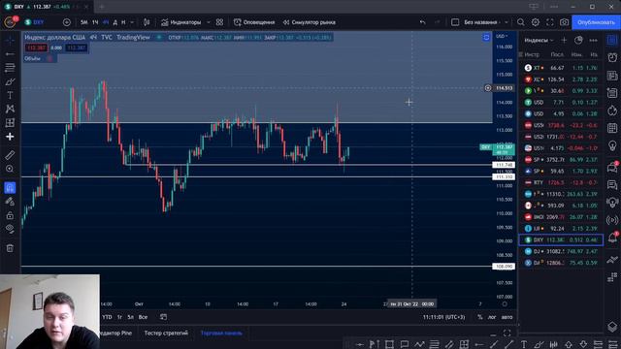Viewport: 621px width, 349px height.
Task: Expand the Без названия layout dropdown
Action: point(507,22)
